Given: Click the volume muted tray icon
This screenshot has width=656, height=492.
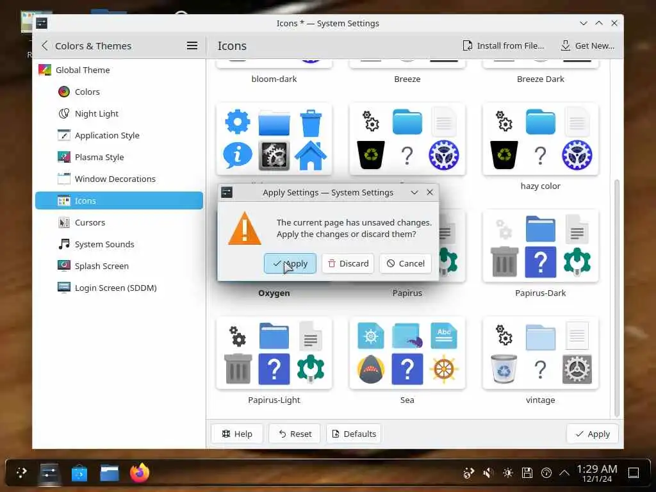Looking at the screenshot, I should click(488, 473).
